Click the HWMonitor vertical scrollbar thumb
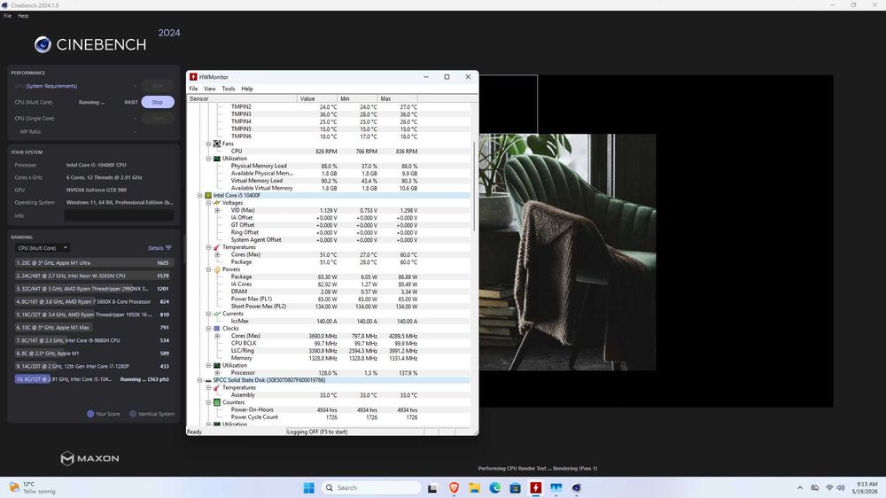This screenshot has width=886, height=498. point(473,187)
